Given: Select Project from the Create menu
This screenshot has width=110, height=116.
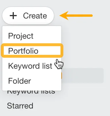Looking at the screenshot, I should point(32,36).
